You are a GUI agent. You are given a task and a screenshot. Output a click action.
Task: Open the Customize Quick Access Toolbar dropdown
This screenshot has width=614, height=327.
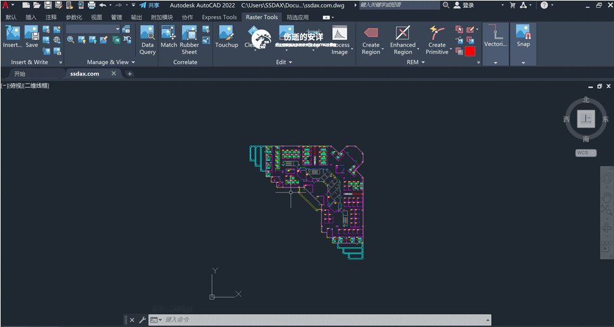pos(133,6)
